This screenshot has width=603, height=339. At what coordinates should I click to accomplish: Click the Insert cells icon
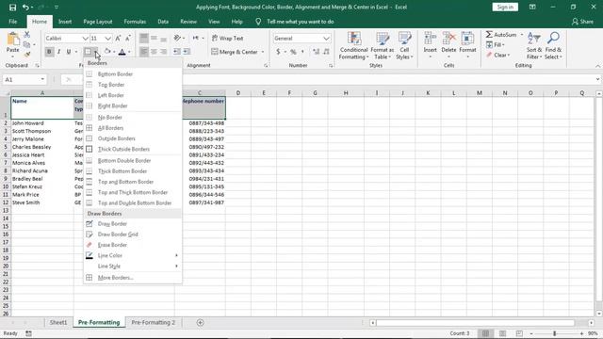click(430, 39)
